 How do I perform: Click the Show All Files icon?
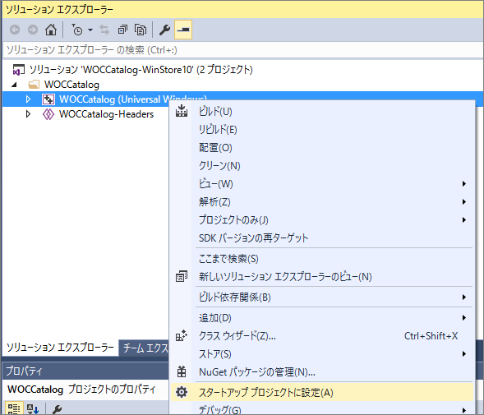(141, 30)
